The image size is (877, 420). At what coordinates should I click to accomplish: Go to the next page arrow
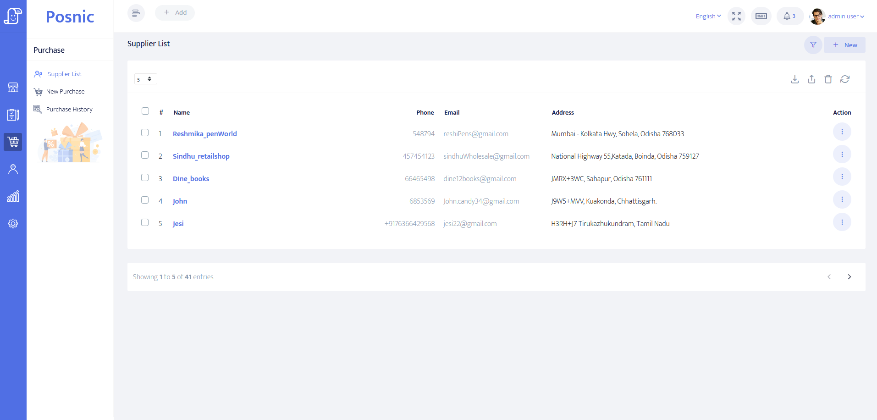pyautogui.click(x=849, y=277)
